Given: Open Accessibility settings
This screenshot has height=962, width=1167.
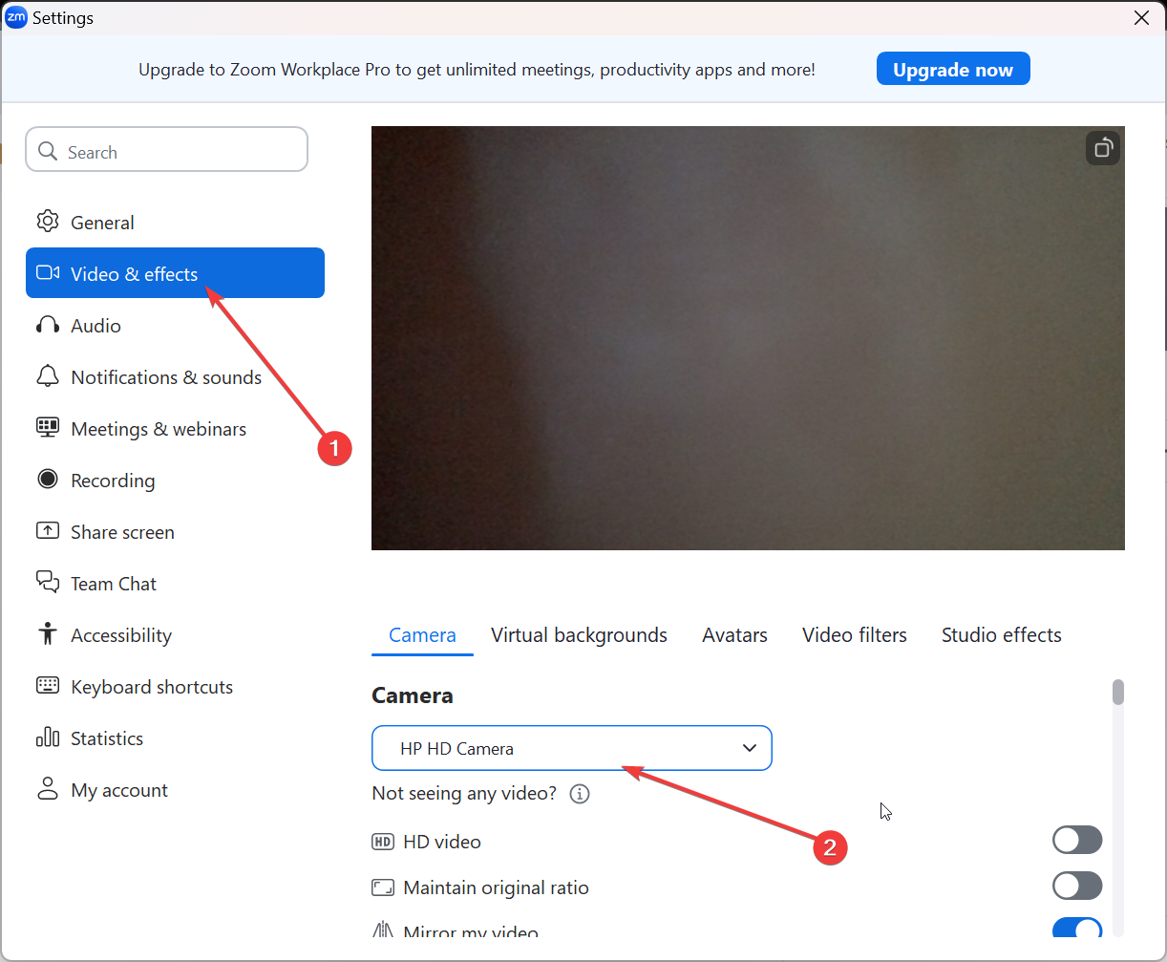Looking at the screenshot, I should 175,634.
